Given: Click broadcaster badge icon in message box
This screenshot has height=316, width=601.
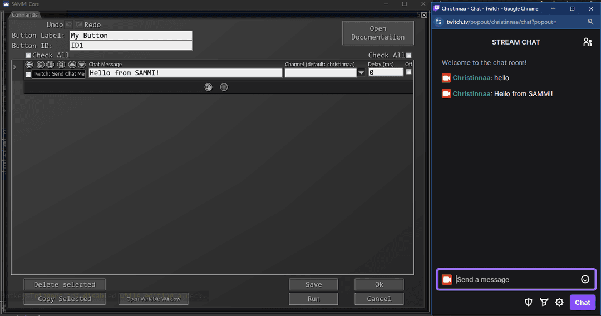Looking at the screenshot, I should click(x=446, y=279).
